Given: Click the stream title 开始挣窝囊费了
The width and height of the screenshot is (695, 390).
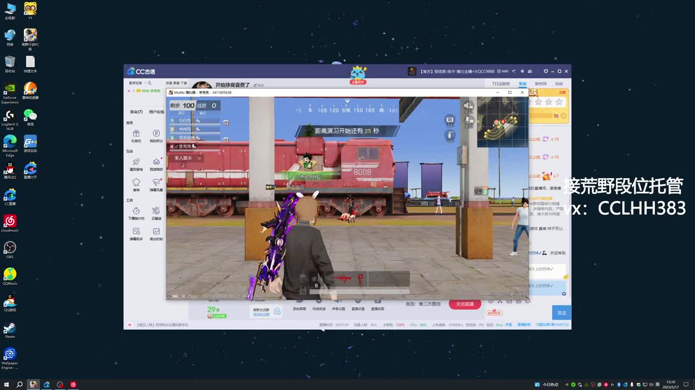Looking at the screenshot, I should coord(232,85).
